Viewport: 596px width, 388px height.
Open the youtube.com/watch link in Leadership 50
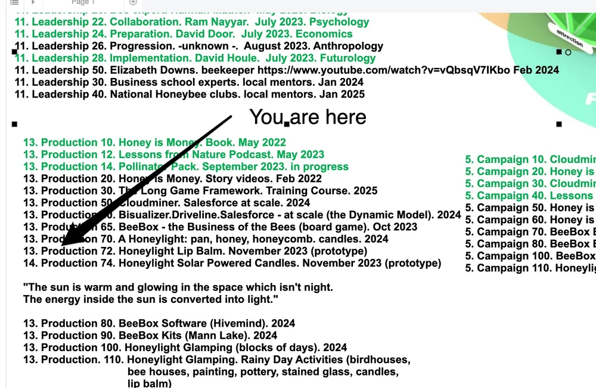point(383,70)
